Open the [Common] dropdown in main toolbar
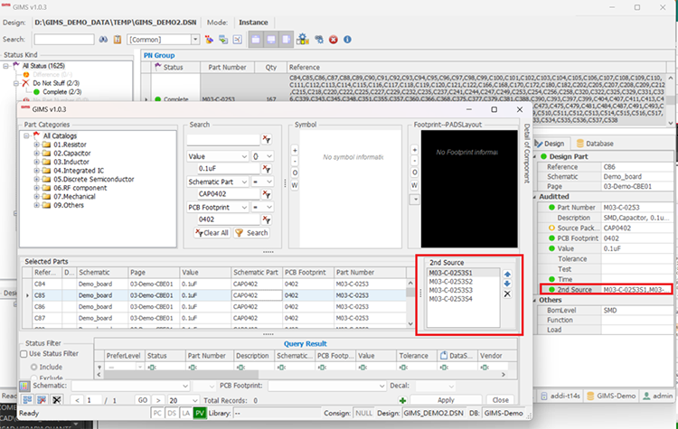This screenshot has width=678, height=429. pos(195,40)
